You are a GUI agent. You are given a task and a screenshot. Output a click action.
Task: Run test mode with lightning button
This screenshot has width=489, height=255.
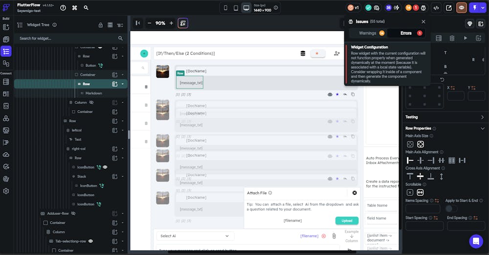[x=475, y=8]
